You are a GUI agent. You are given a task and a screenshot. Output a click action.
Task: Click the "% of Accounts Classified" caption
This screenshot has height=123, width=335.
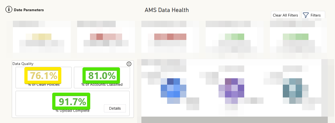coord(102,85)
